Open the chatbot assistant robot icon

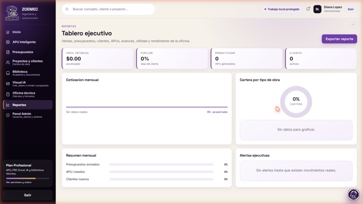353,195
